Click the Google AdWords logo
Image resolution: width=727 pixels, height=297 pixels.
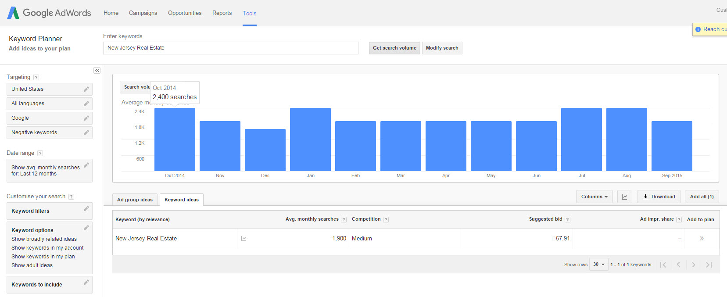[49, 13]
